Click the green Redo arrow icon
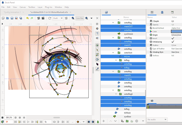The width and height of the screenshot is (182, 125). pyautogui.click(x=32, y=18)
